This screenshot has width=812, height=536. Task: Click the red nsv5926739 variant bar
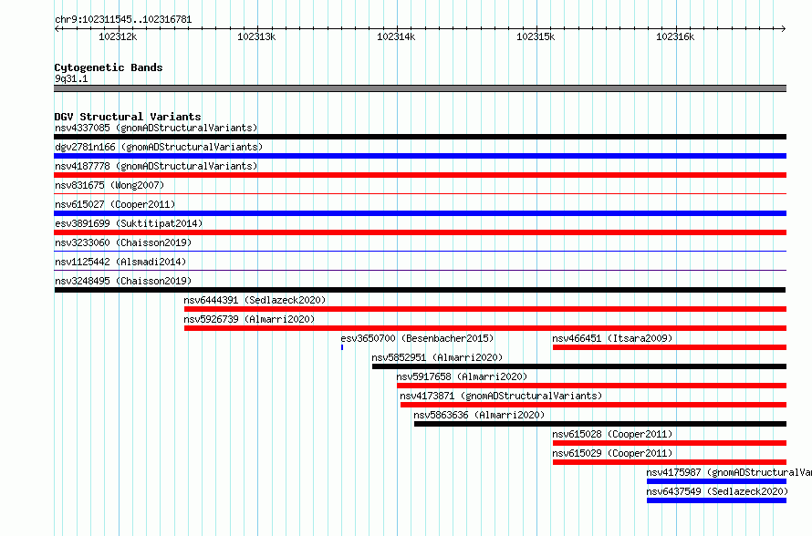(x=485, y=328)
